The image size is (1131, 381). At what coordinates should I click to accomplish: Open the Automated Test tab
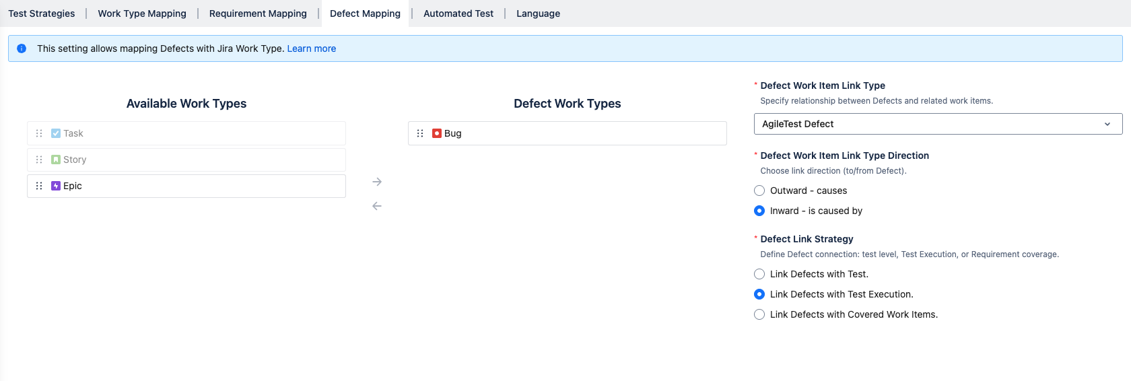coord(458,13)
